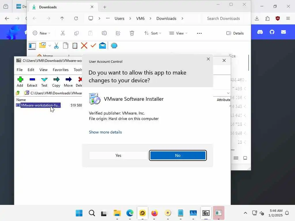Open the Sort dropdown in Explorer
The height and width of the screenshot is (221, 295).
pyautogui.click(x=153, y=33)
